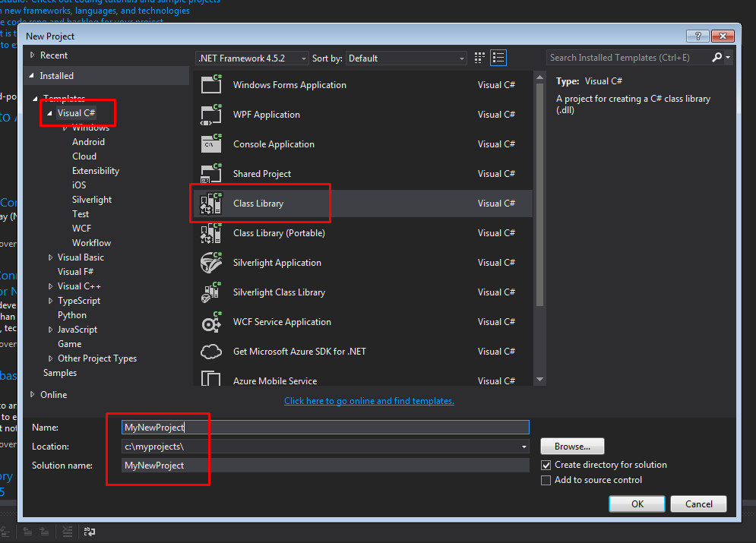Select Visual F# templates

(75, 272)
